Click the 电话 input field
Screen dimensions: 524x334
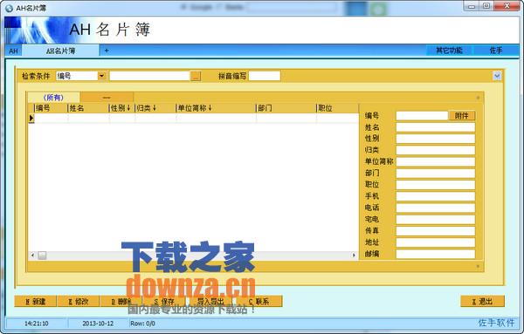[436, 208]
